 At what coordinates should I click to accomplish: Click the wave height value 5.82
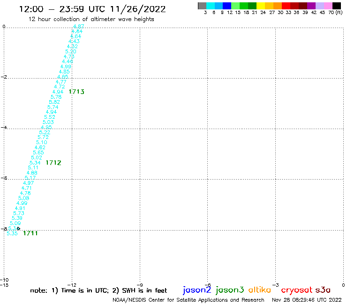54,102
